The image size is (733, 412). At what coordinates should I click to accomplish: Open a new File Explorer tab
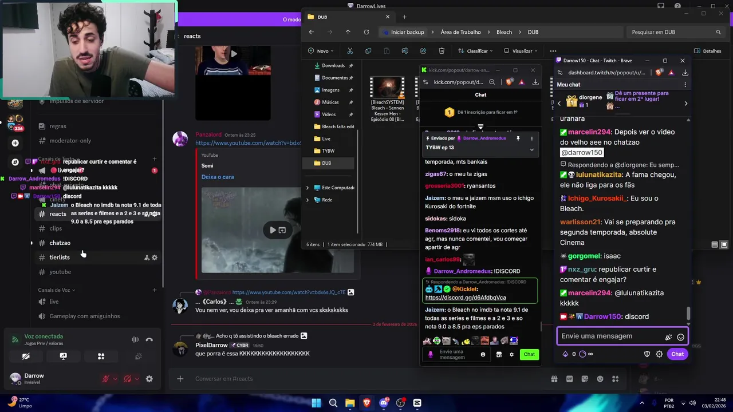(404, 17)
